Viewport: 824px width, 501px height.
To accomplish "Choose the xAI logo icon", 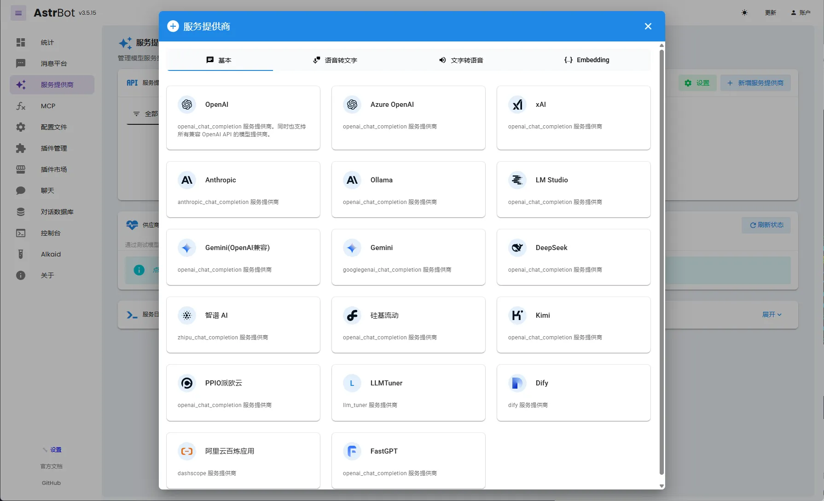I will [517, 105].
